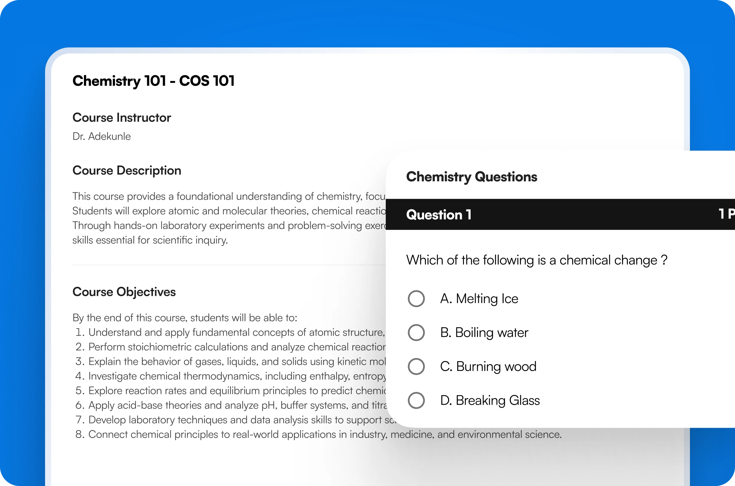Select the radio button for Melting Ice

(416, 299)
